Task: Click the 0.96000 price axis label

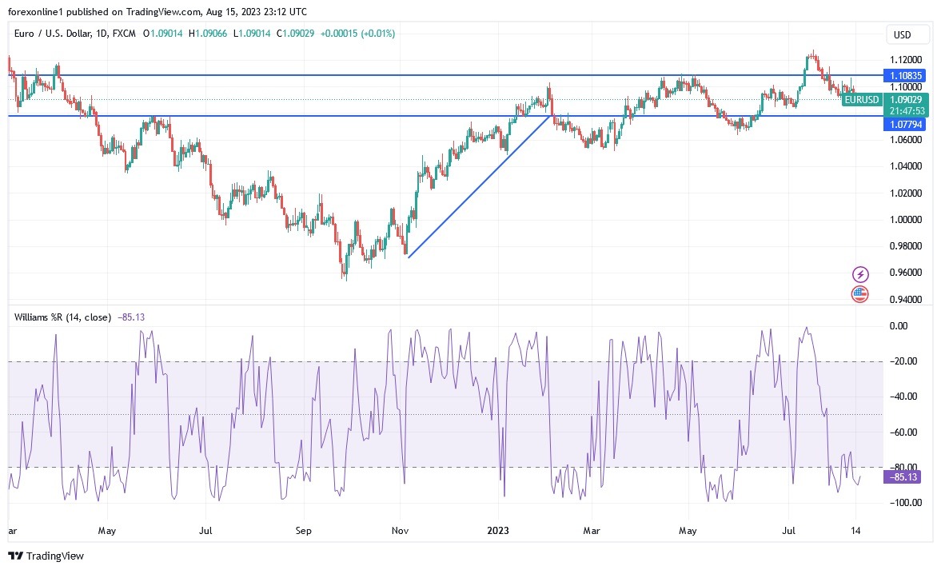Action: pyautogui.click(x=905, y=273)
